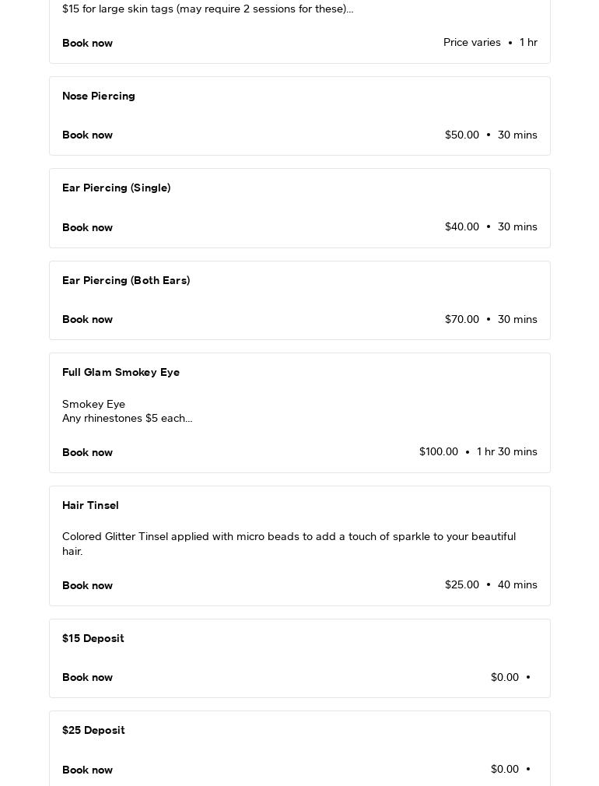Click the $25.00 Hair Tinsel price
The width and height of the screenshot is (599, 786).
pyautogui.click(x=461, y=584)
